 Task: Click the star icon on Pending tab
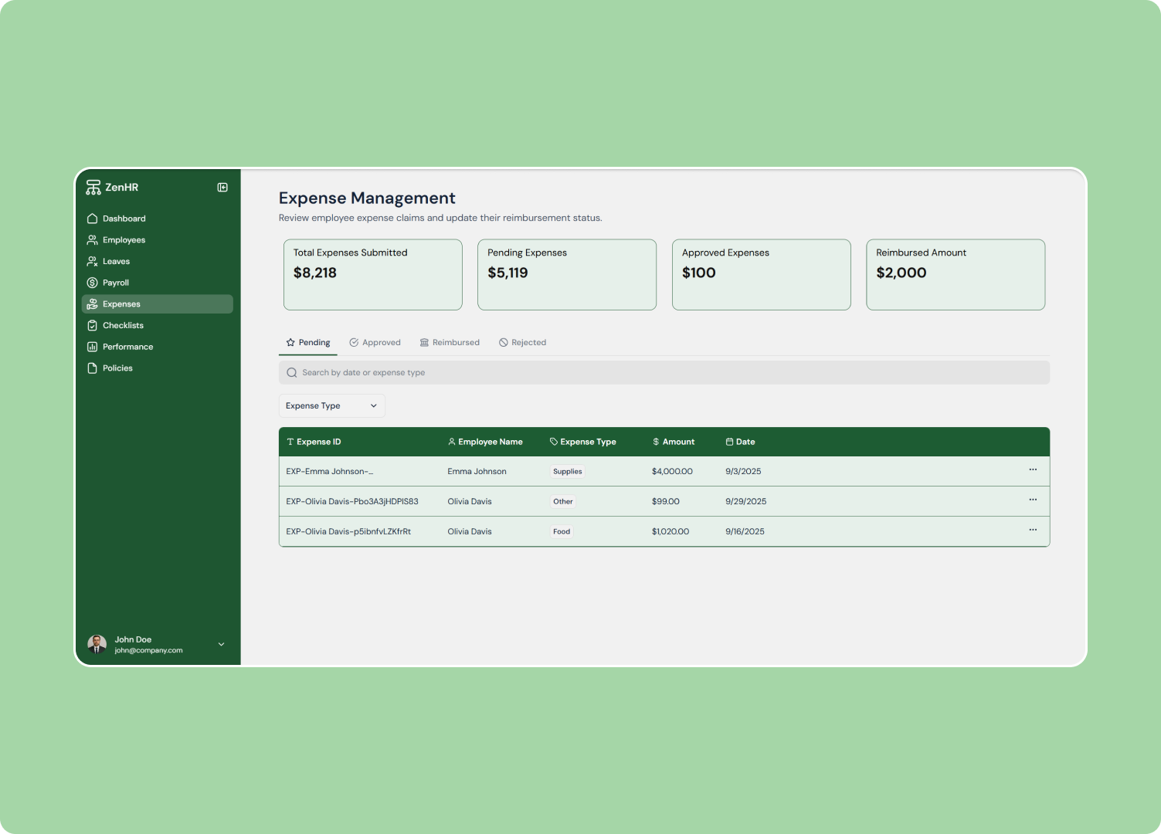coord(290,342)
